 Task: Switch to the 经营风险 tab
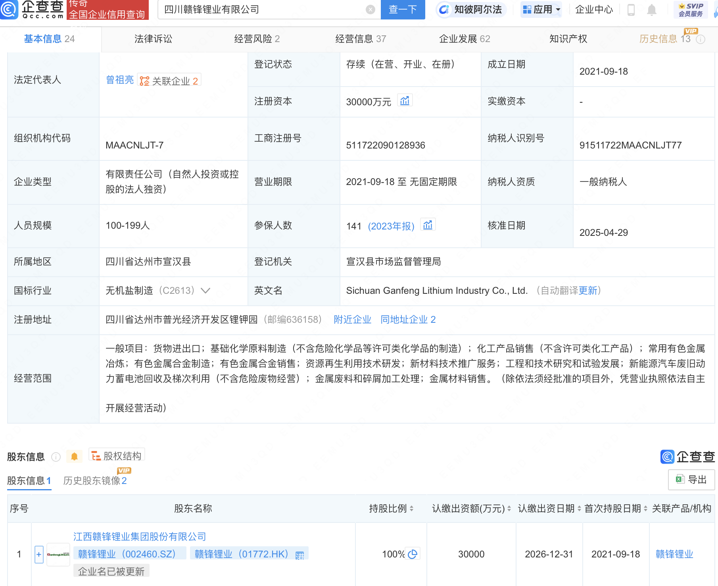[257, 39]
